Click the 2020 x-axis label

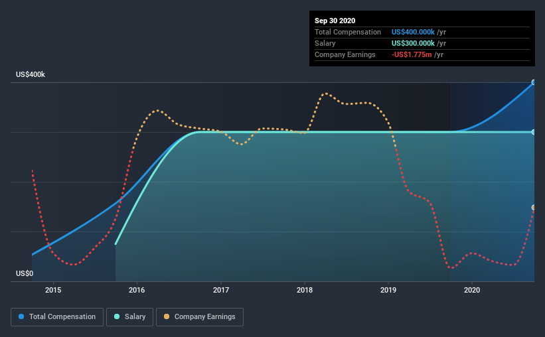coord(472,290)
